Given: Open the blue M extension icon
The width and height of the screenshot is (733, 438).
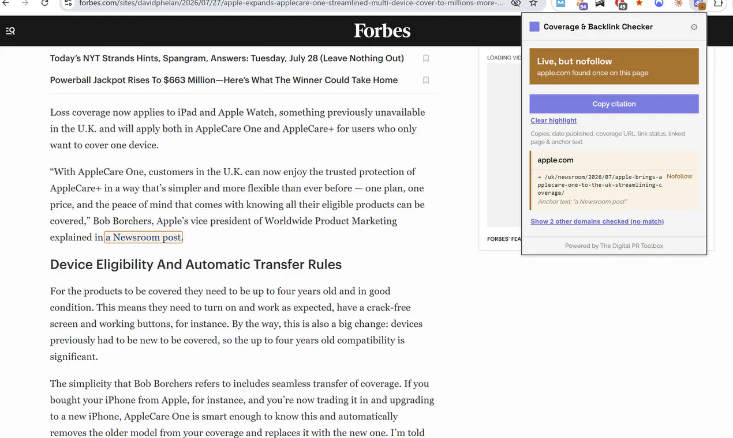Looking at the screenshot, I should tap(560, 3).
